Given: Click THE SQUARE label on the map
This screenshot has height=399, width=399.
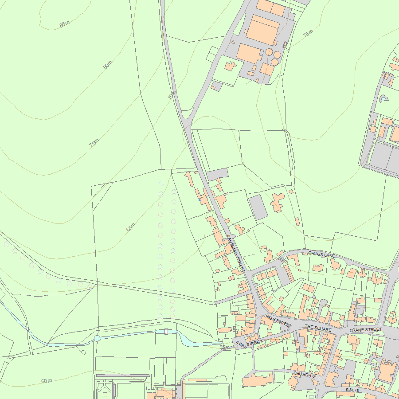Looking at the screenshot, I should 318,328.
